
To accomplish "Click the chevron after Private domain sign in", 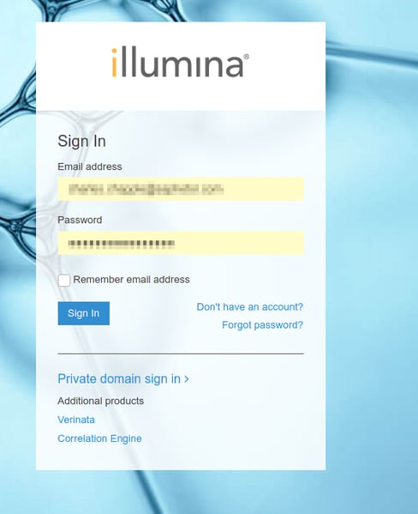I will [186, 379].
